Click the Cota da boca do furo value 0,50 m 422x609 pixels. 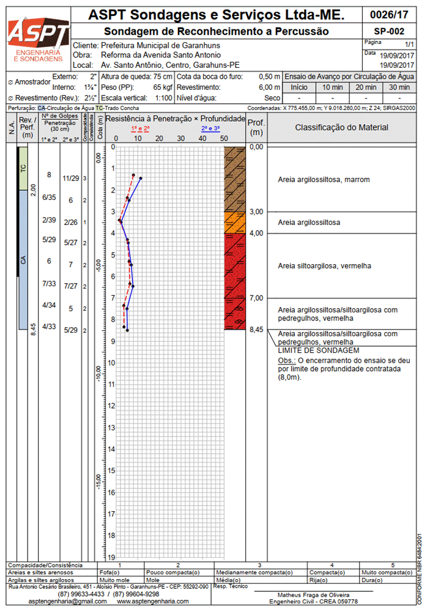click(x=269, y=76)
